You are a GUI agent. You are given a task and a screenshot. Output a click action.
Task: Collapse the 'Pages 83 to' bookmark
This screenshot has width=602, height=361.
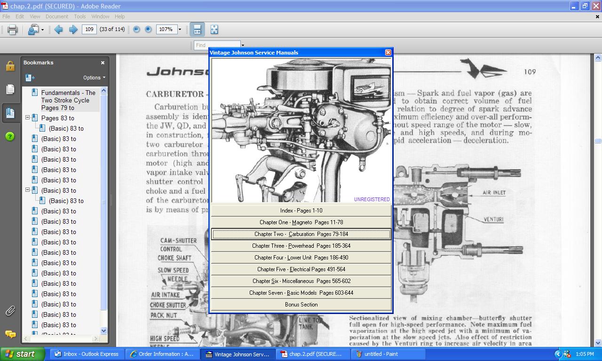[27, 118]
